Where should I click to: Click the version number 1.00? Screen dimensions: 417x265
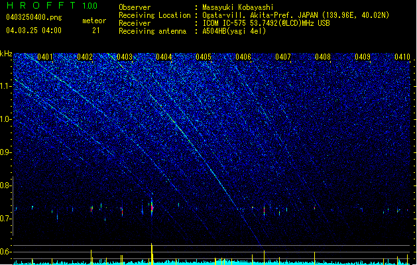(x=90, y=5)
